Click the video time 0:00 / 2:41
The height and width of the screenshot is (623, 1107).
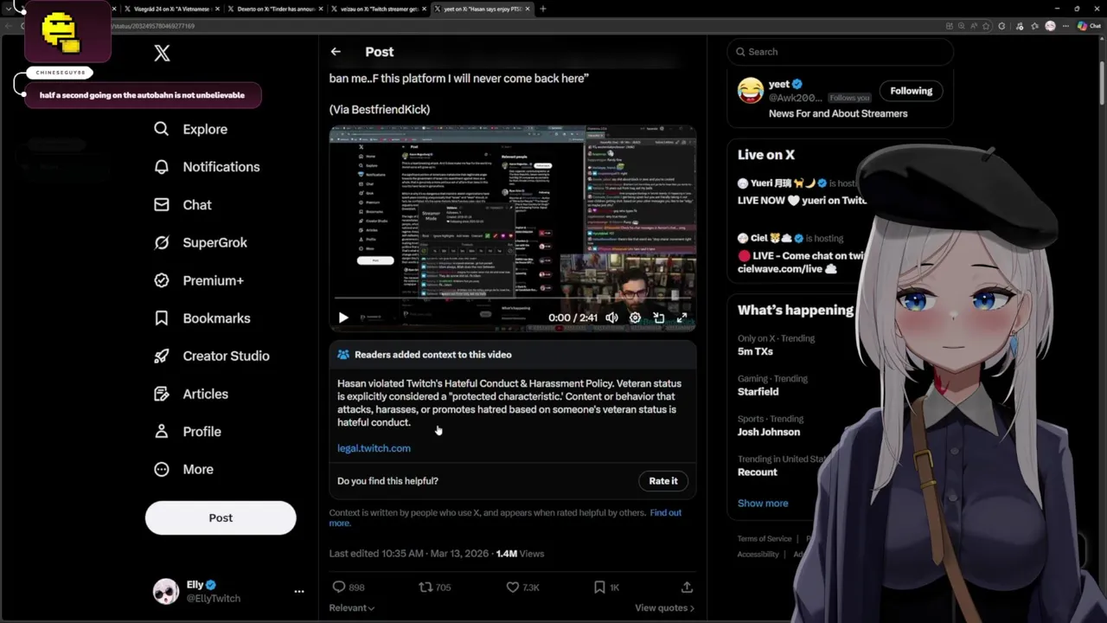pyautogui.click(x=573, y=318)
